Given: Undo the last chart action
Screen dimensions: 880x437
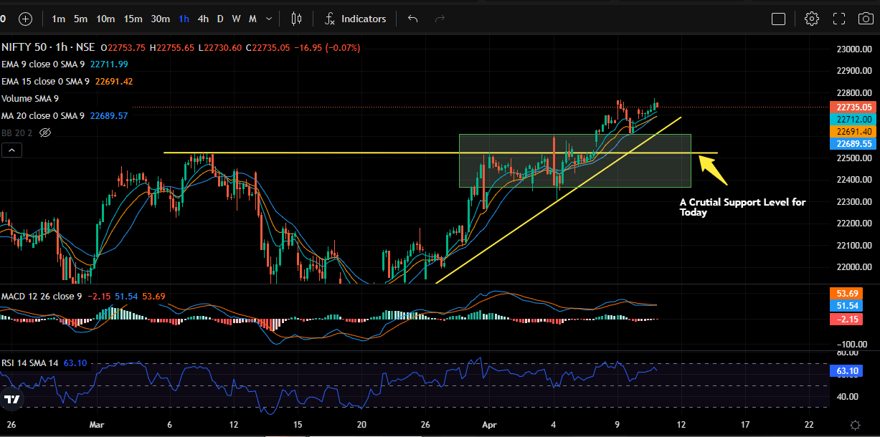Looking at the screenshot, I should [x=412, y=19].
